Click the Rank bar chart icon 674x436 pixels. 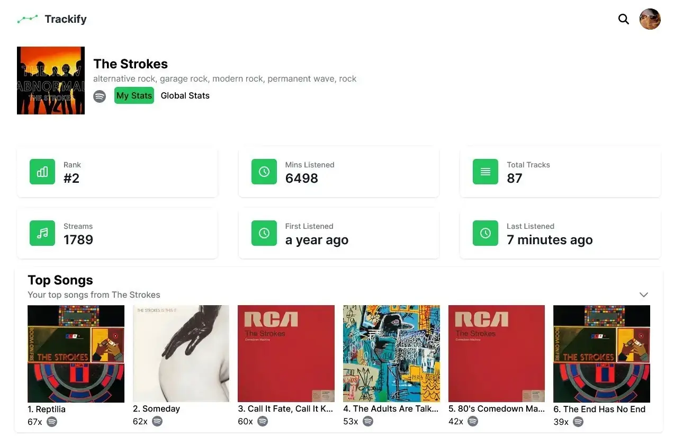pos(42,172)
